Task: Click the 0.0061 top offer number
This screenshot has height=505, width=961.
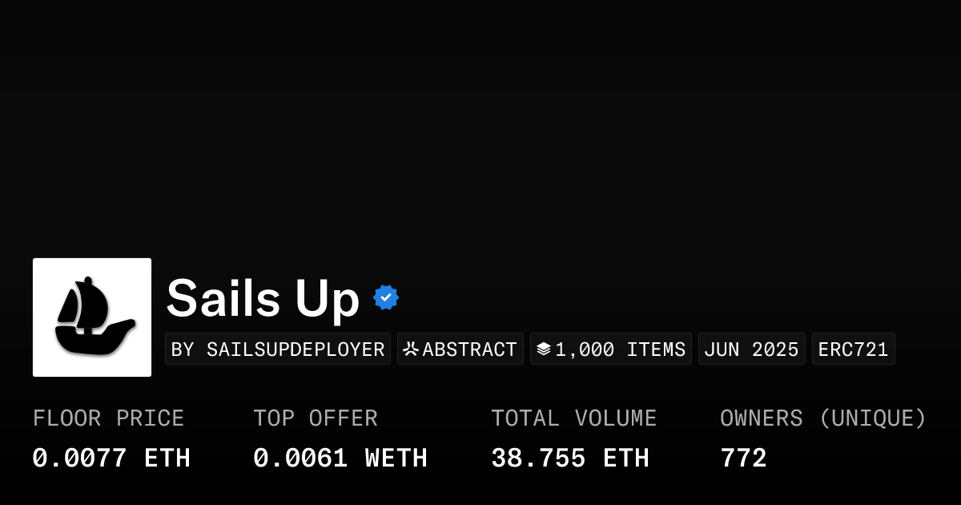Action: [x=300, y=459]
